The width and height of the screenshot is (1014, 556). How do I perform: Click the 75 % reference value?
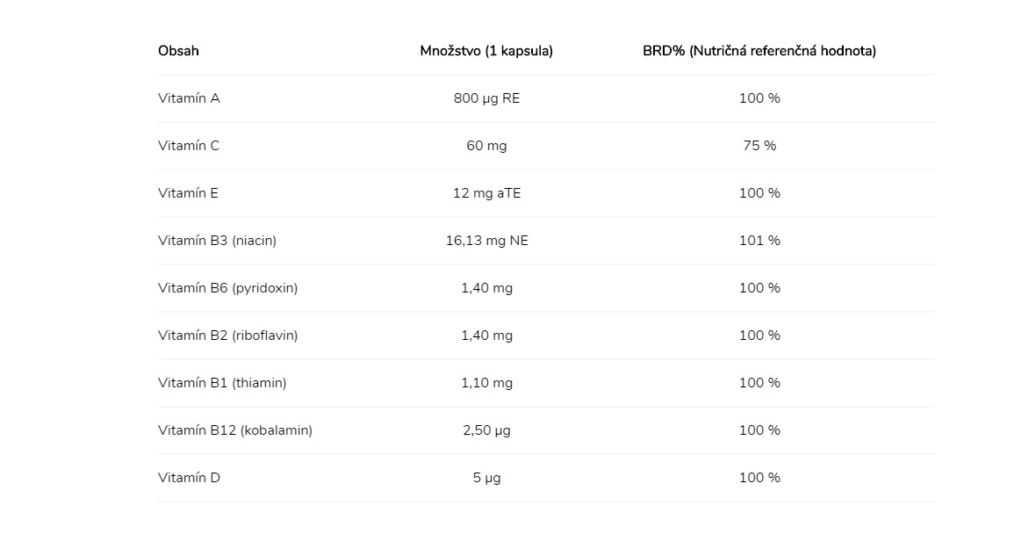point(760,146)
